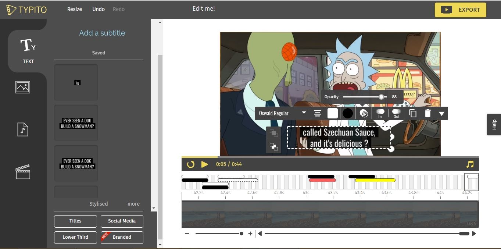
Task: Select the red clip on the timeline
Action: (x=322, y=180)
